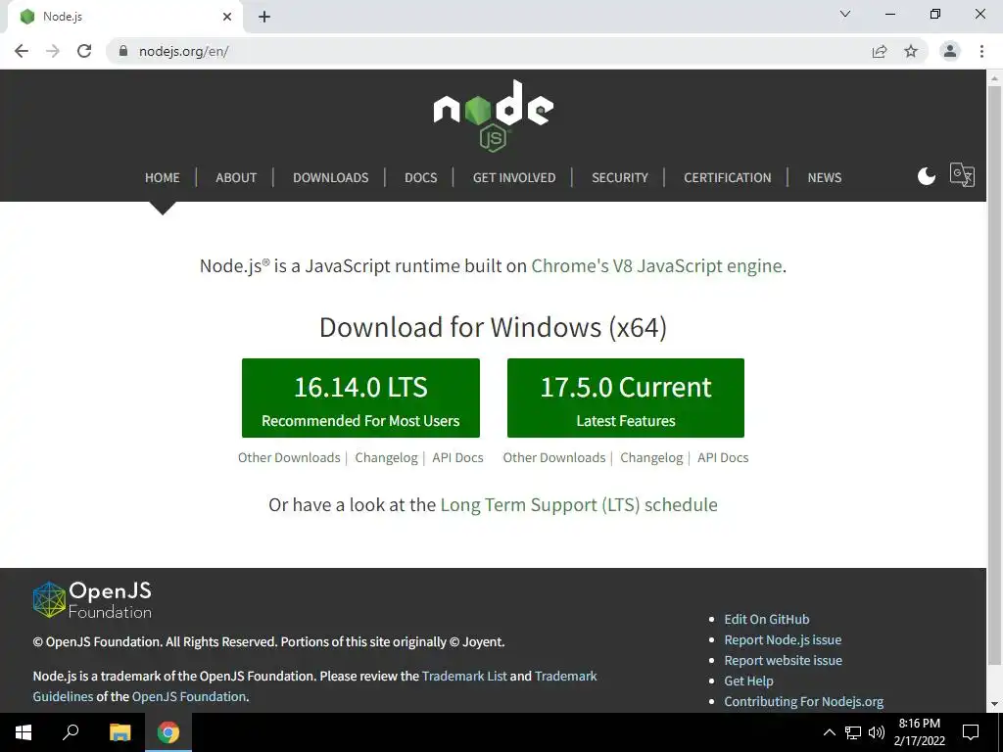Open Changelog under 16.14.0 LTS
The width and height of the screenshot is (1003, 752).
pyautogui.click(x=386, y=458)
